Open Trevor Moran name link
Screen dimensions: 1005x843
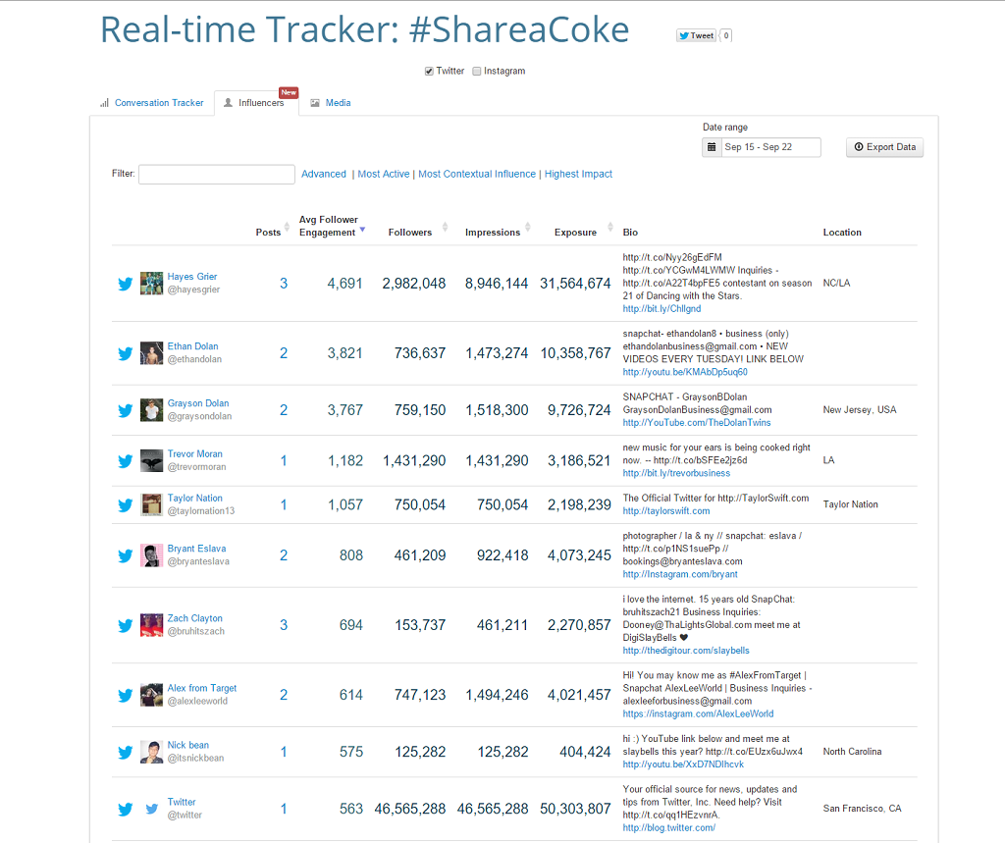(x=195, y=454)
